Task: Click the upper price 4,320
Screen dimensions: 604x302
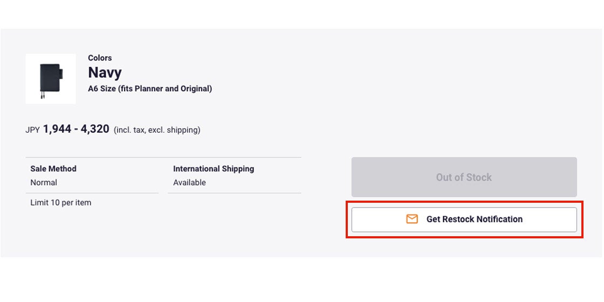Action: pos(95,129)
